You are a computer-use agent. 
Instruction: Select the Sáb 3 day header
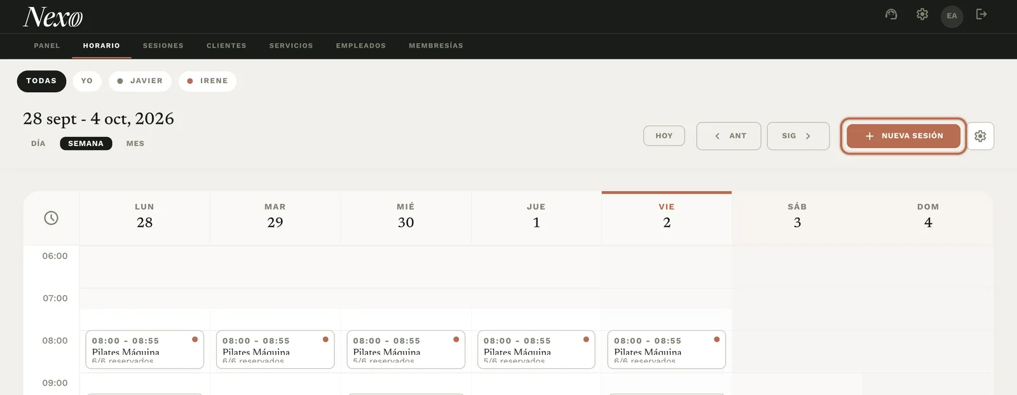[797, 217]
